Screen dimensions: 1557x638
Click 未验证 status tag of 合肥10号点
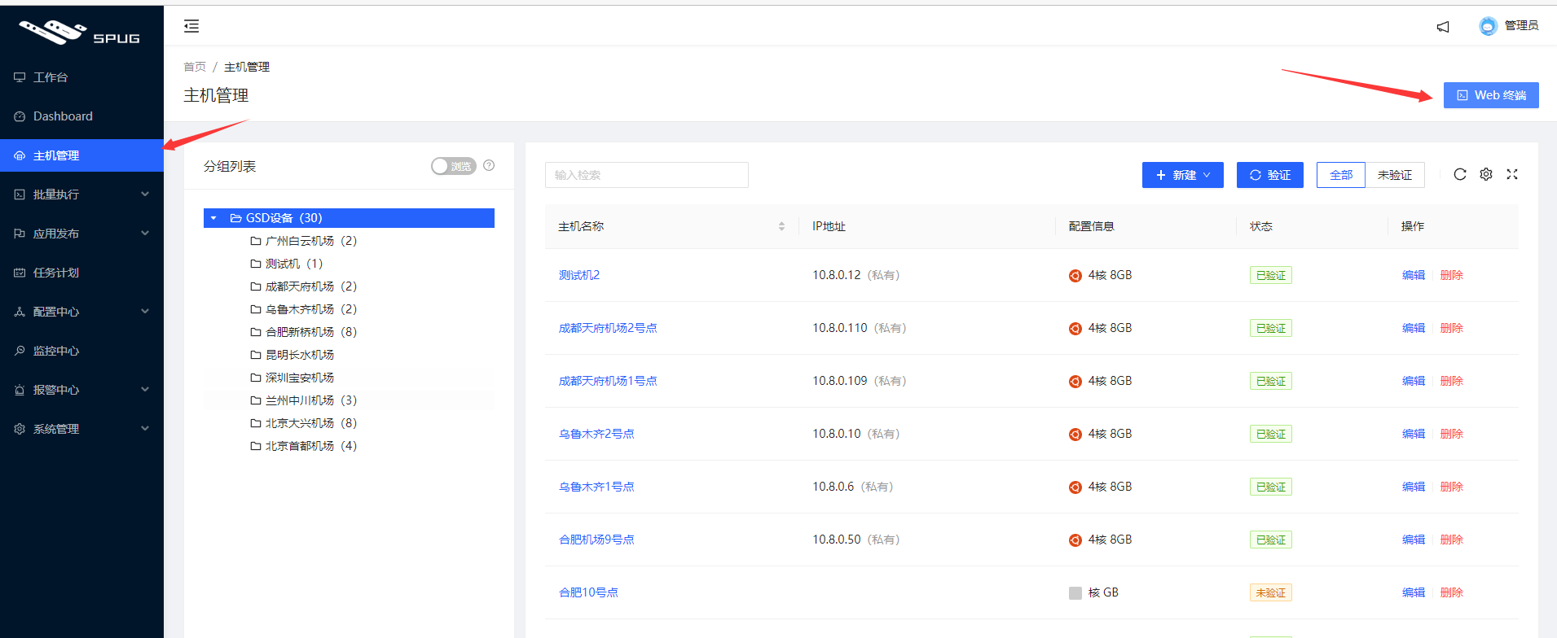click(1271, 592)
